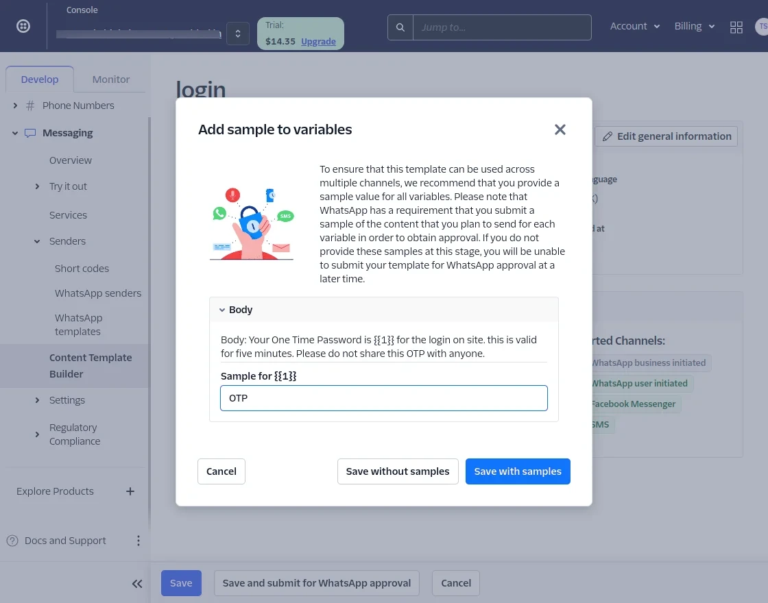
Task: Click the Upgrade link in trial banner
Action: [318, 41]
